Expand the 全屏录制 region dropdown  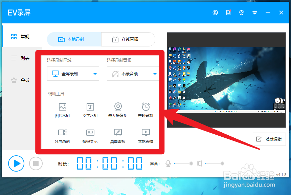click(73, 74)
